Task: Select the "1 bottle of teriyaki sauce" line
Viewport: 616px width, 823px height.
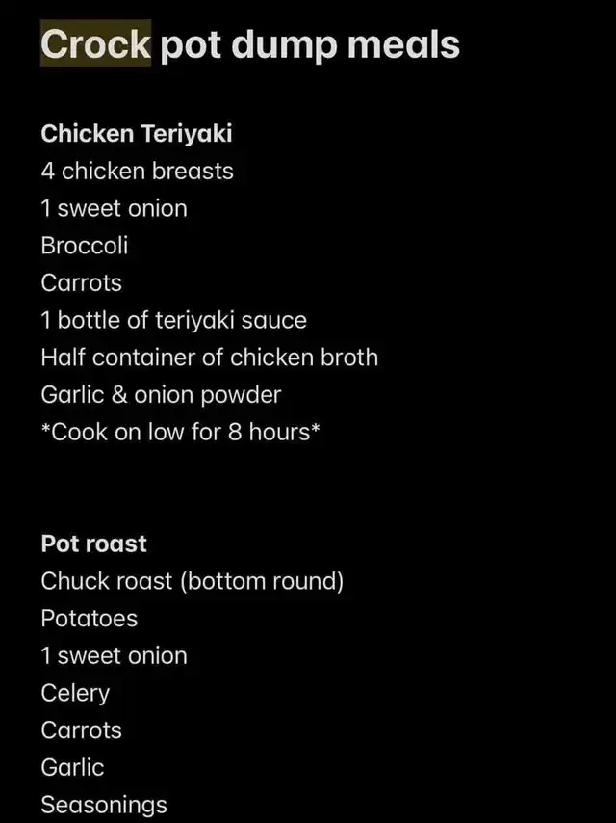Action: [x=173, y=320]
